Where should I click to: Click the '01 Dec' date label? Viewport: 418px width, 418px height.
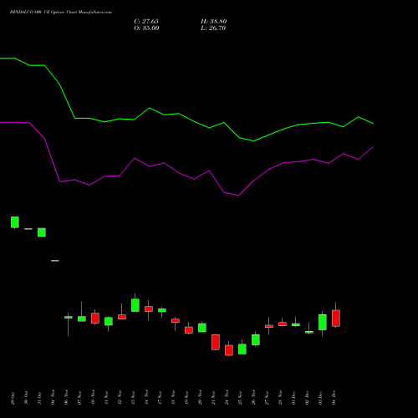tap(293, 398)
